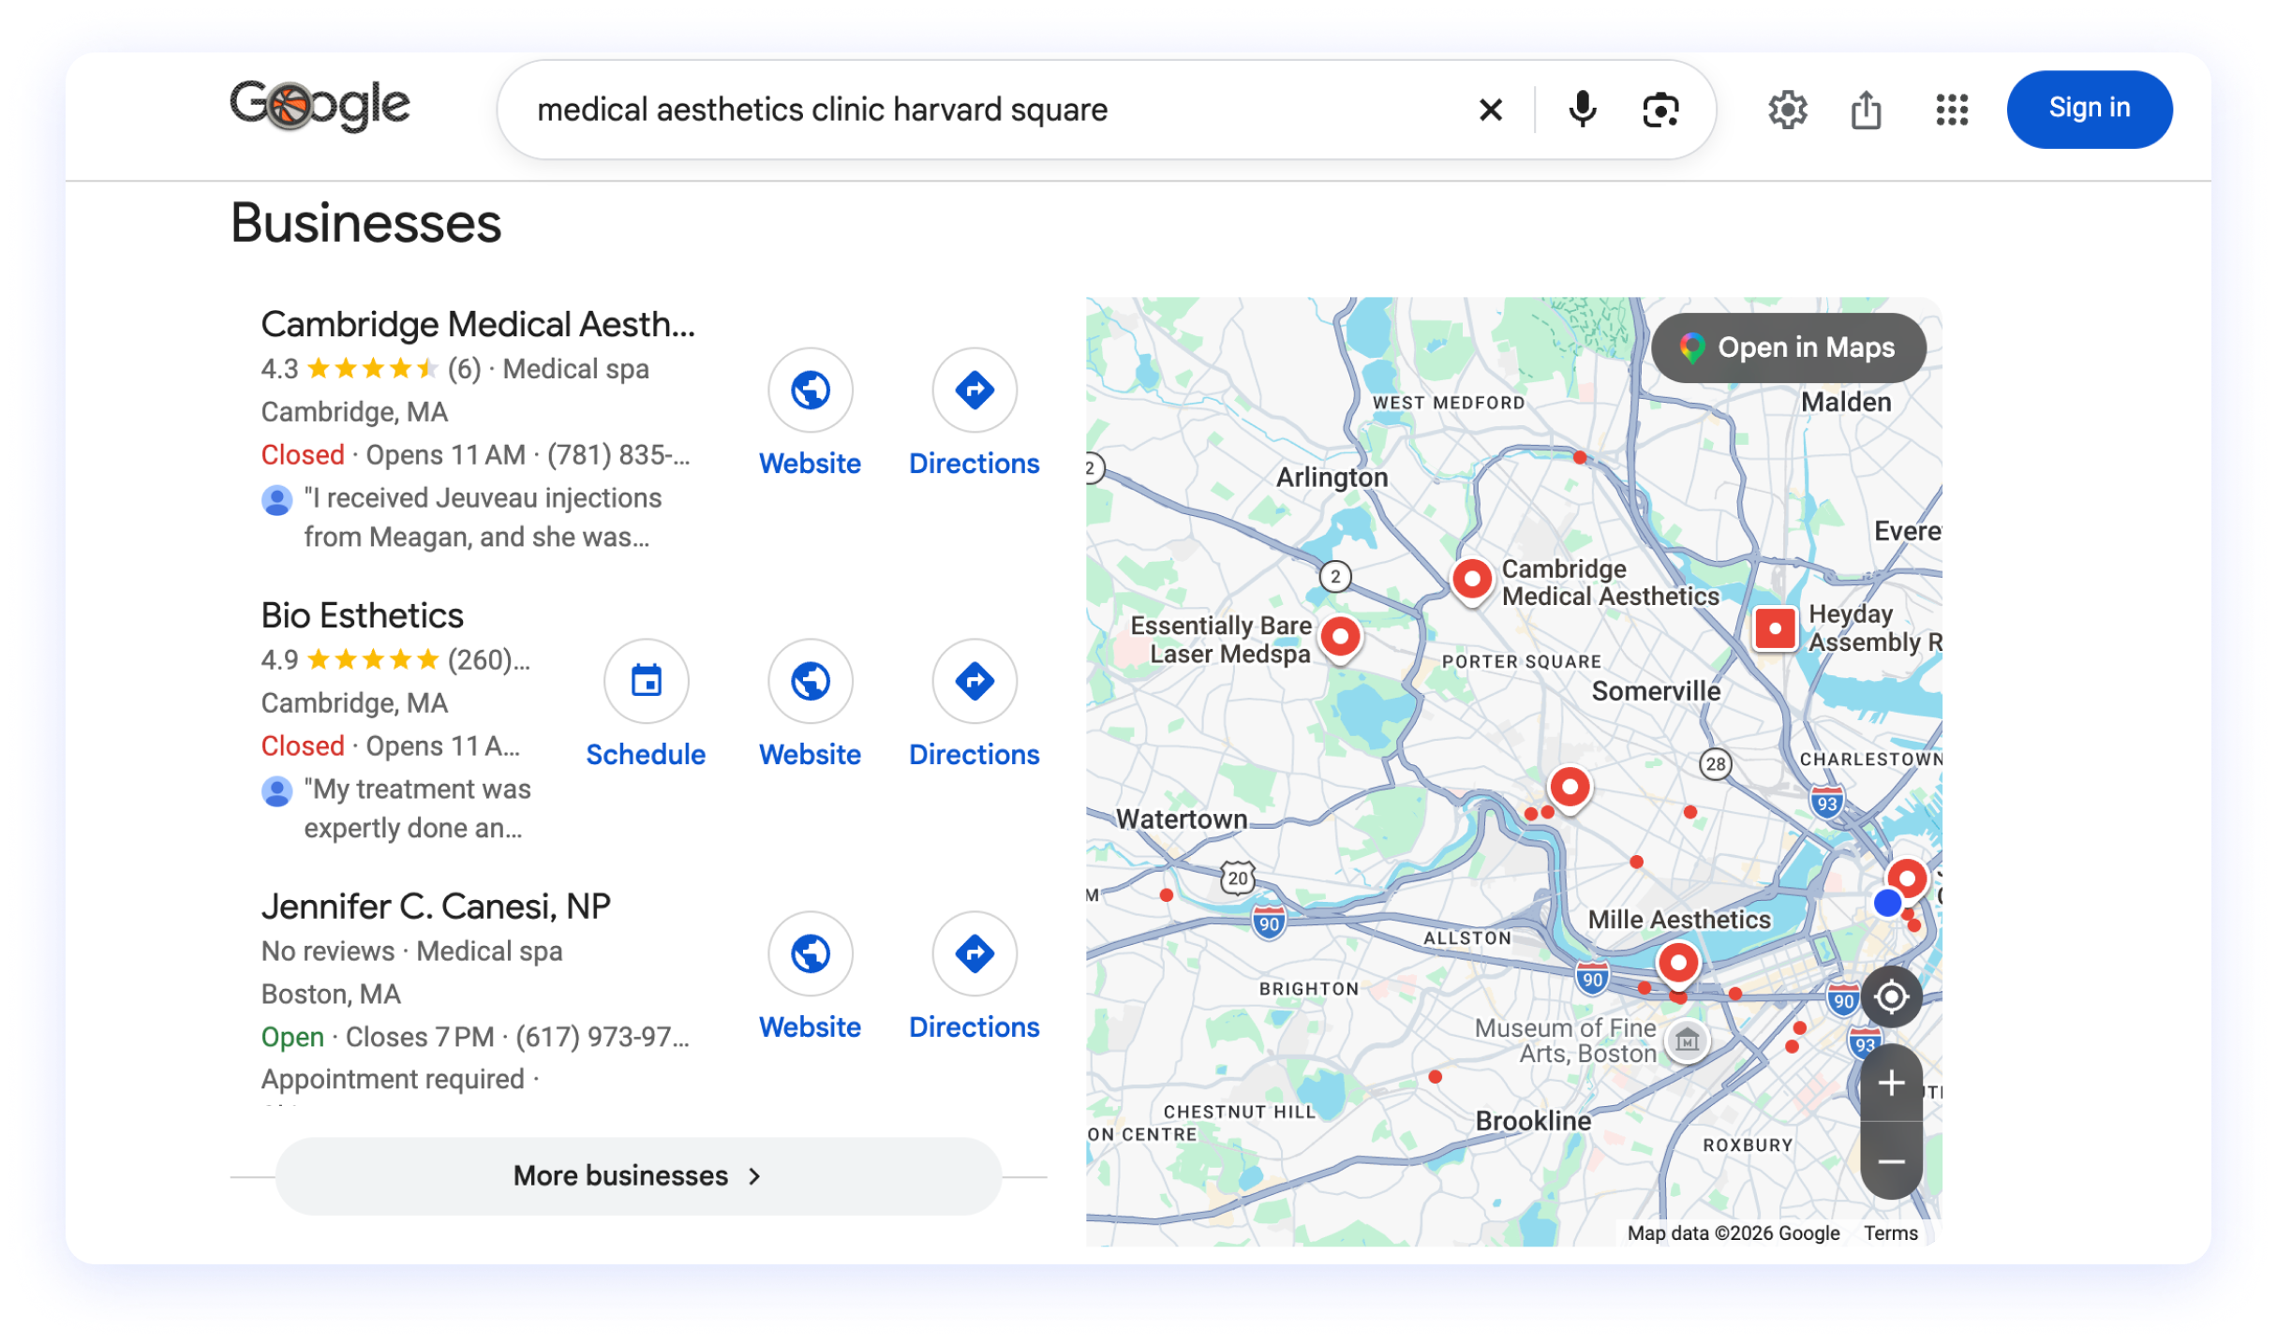The width and height of the screenshot is (2277, 1343).
Task: Get directions to Jennifer C. Canesi, NP
Action: click(975, 954)
